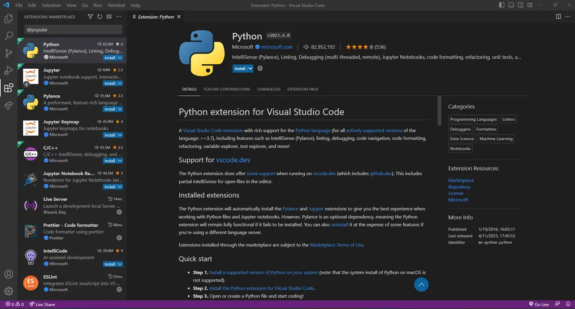Open the Python extension logo image
The width and height of the screenshot is (575, 309).
(202, 53)
